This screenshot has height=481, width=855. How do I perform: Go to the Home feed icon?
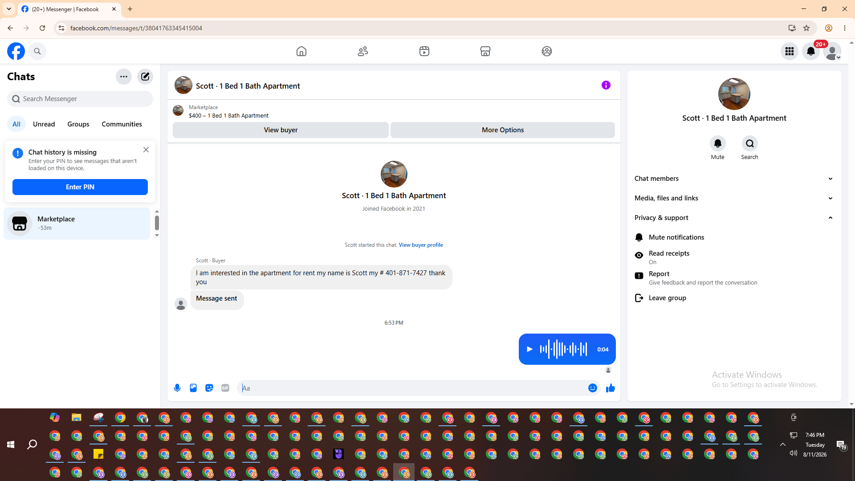click(301, 51)
